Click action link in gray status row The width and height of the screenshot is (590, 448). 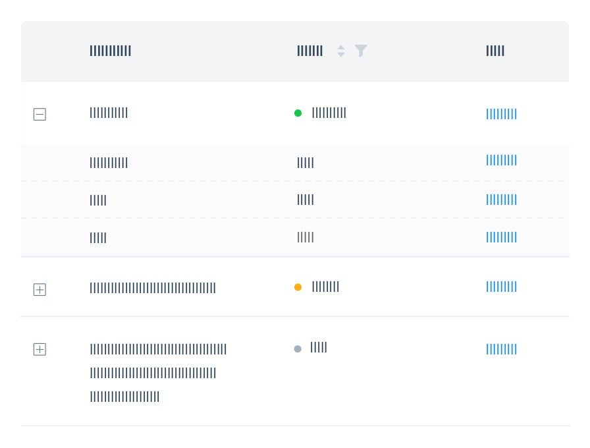pos(501,349)
